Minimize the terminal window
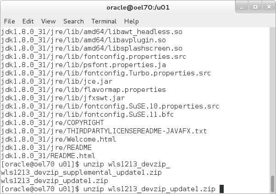This screenshot has width=276, height=194. 241,7
